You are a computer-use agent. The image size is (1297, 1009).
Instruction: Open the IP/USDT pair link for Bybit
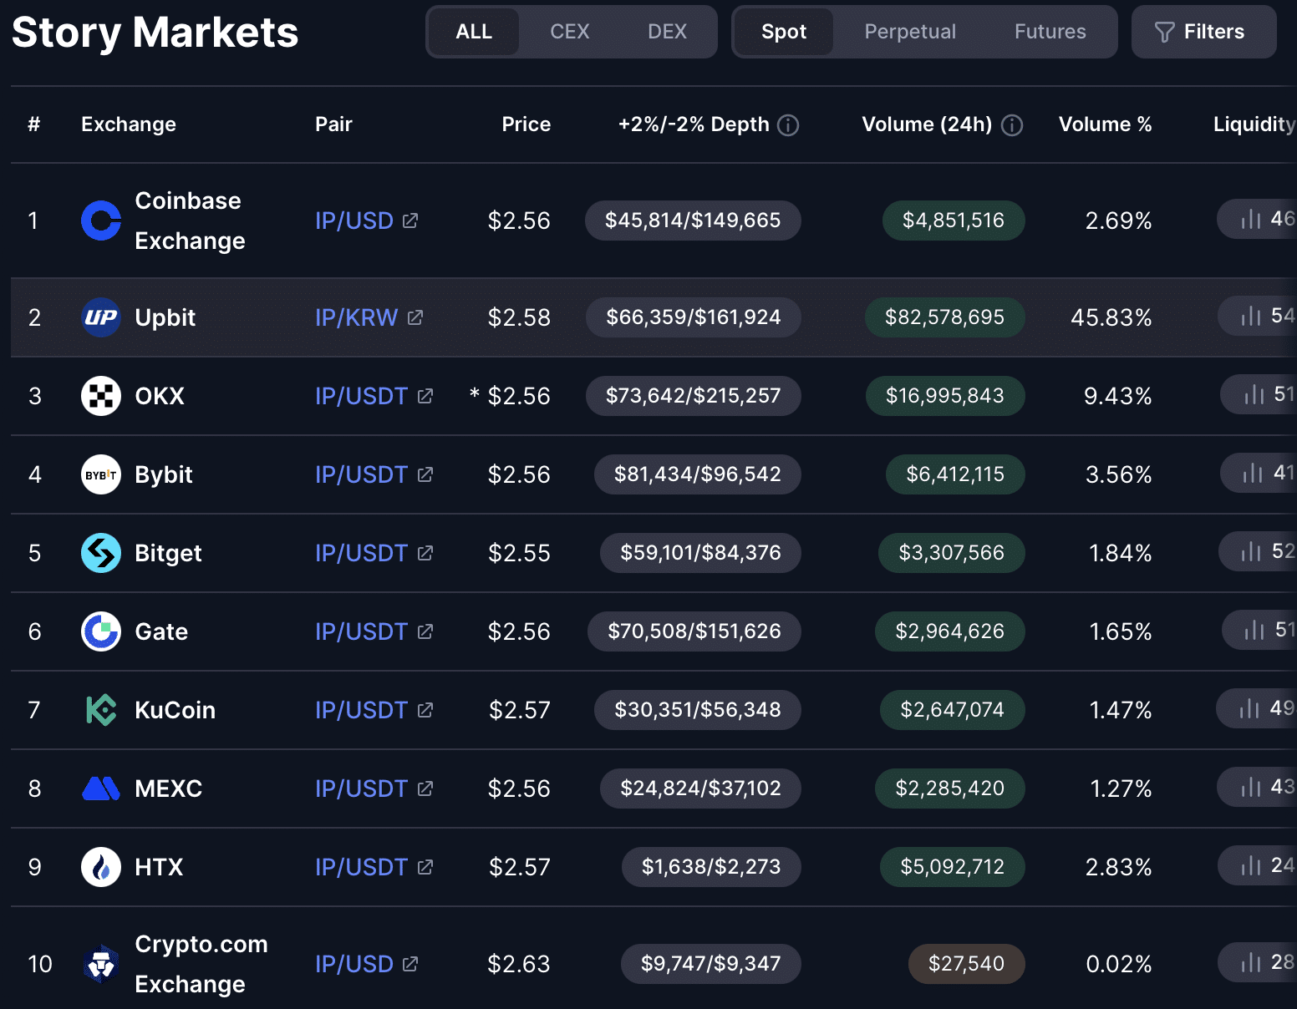pyautogui.click(x=361, y=474)
